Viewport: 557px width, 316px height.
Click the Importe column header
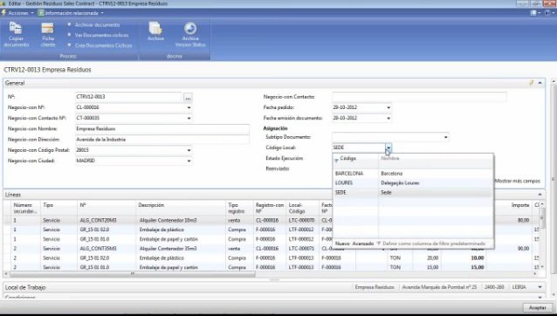tap(520, 205)
